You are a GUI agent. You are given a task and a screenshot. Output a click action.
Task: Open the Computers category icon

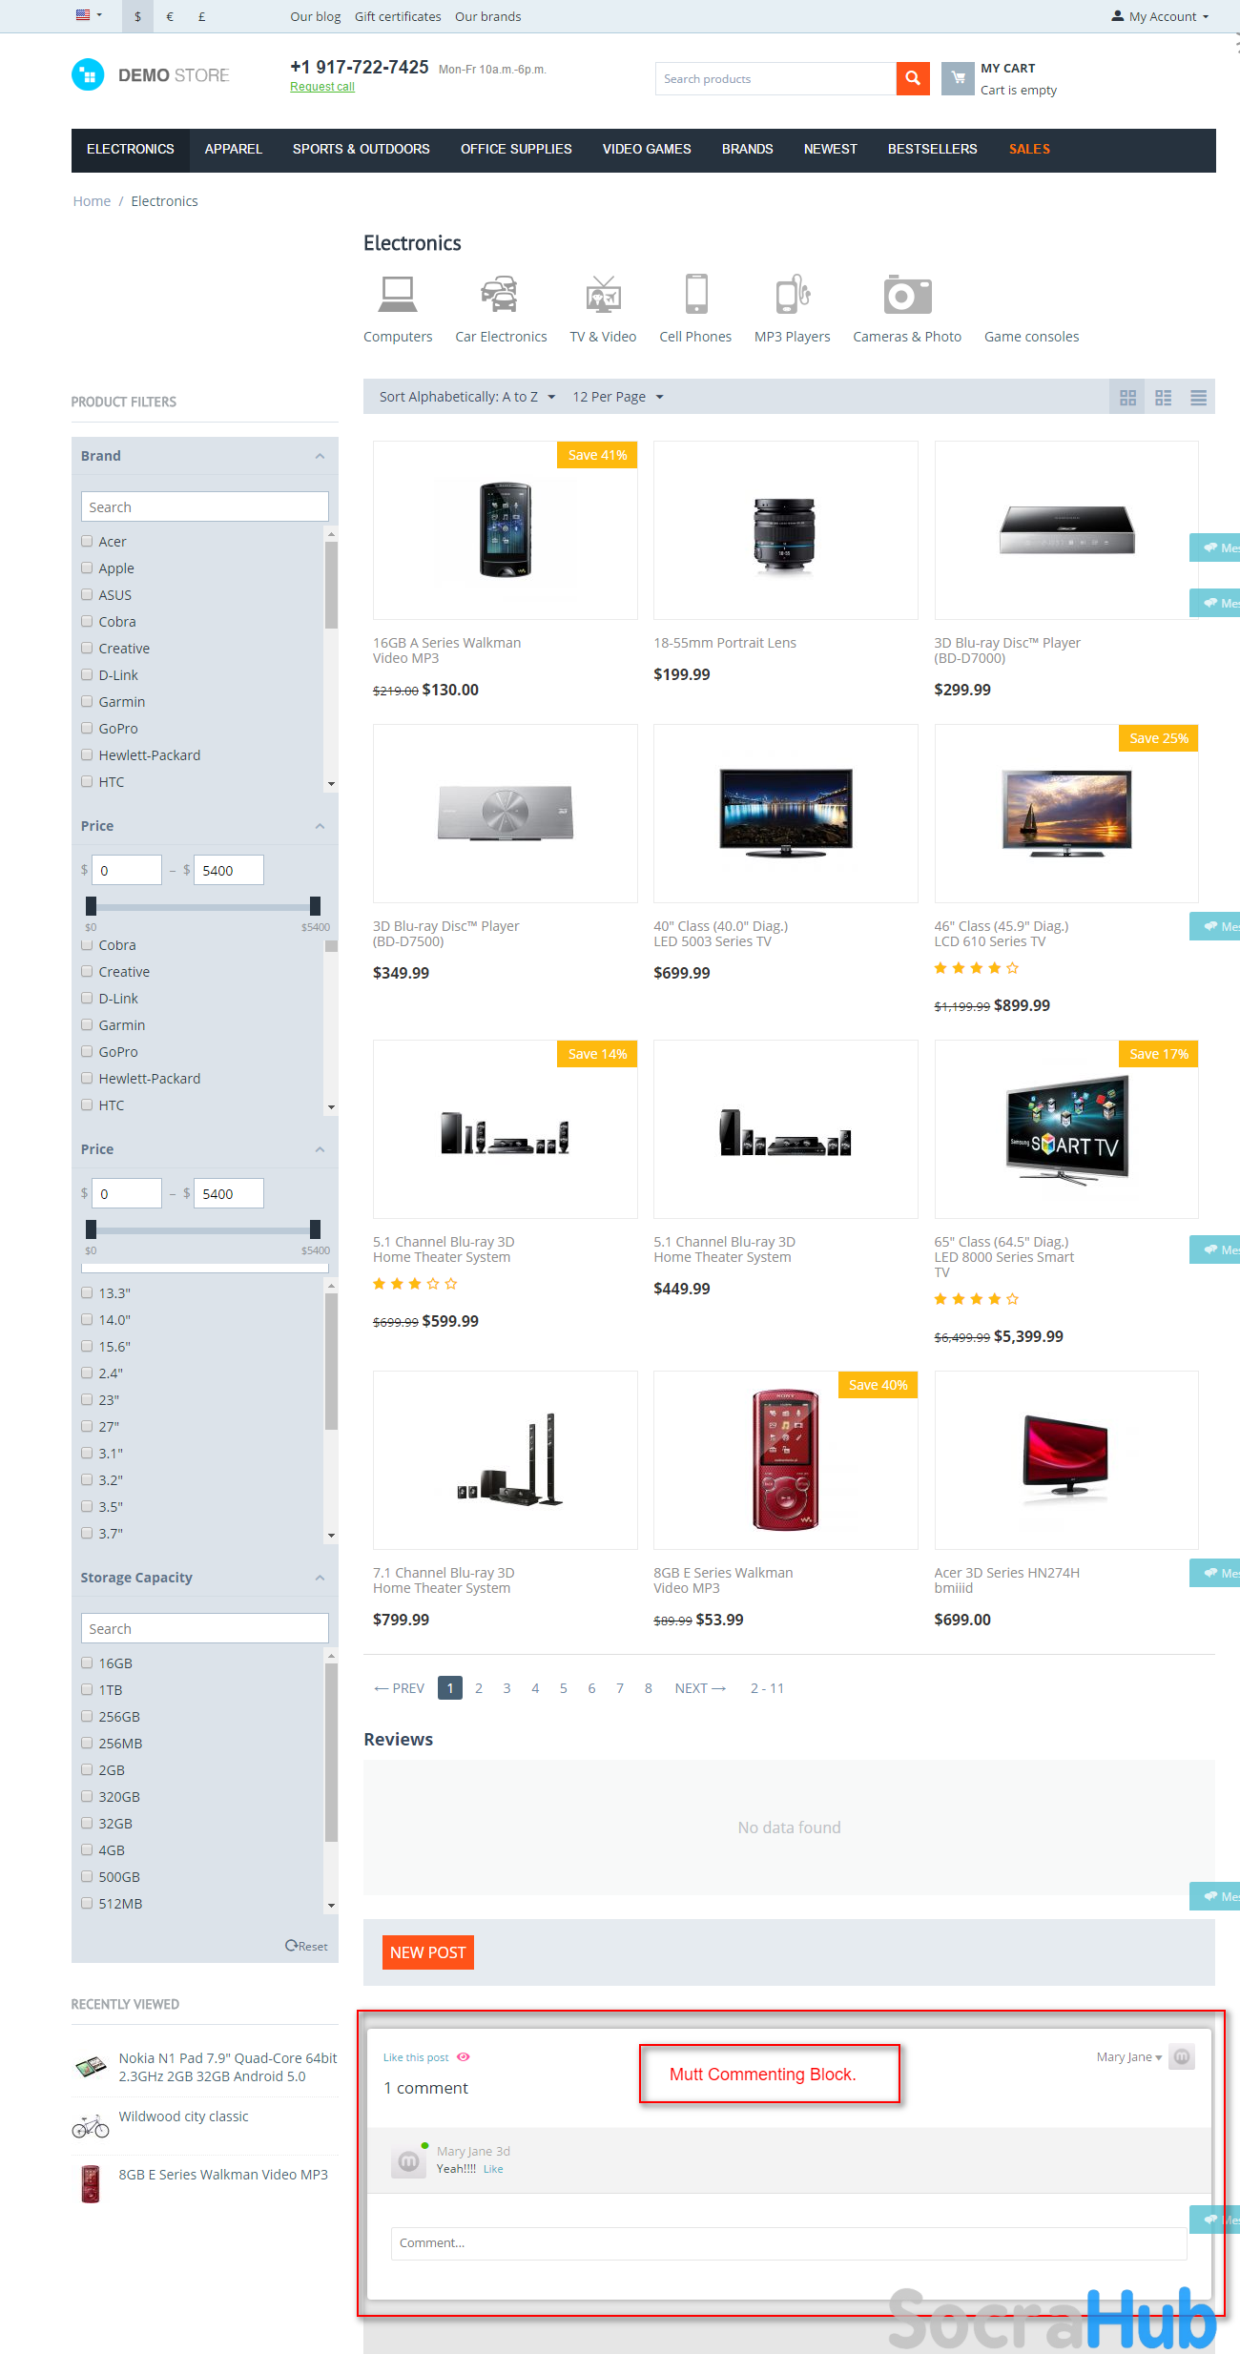click(397, 295)
